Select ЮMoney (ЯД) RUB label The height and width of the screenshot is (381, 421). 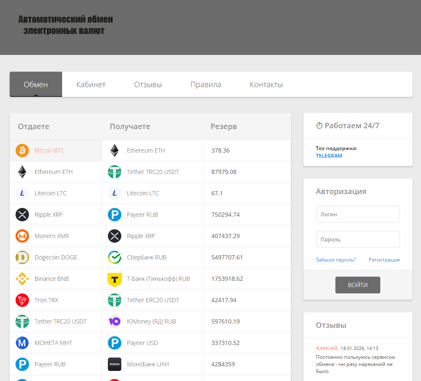(x=152, y=321)
